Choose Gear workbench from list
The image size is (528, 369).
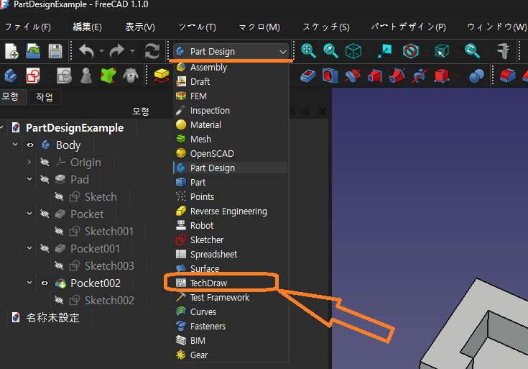pos(231,355)
